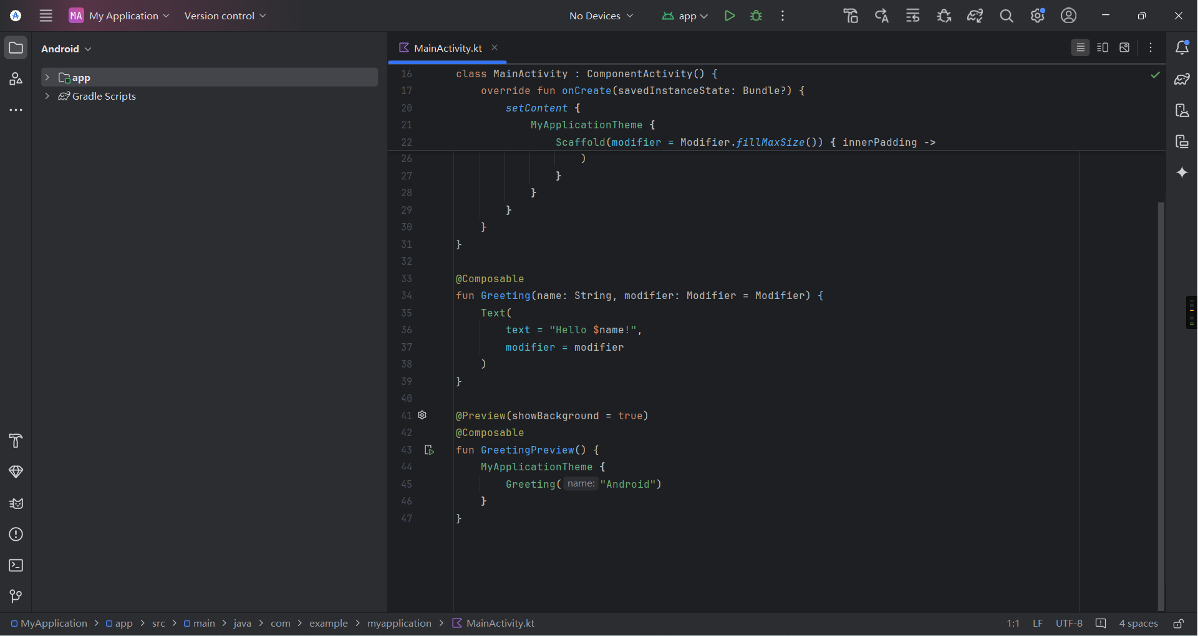The width and height of the screenshot is (1198, 636).
Task: Expand the Gradle Scripts tree node
Action: 47,96
